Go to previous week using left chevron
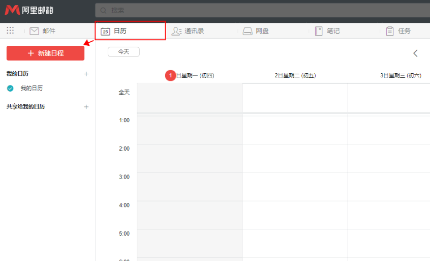Viewport: 430px width, 261px height. 415,53
